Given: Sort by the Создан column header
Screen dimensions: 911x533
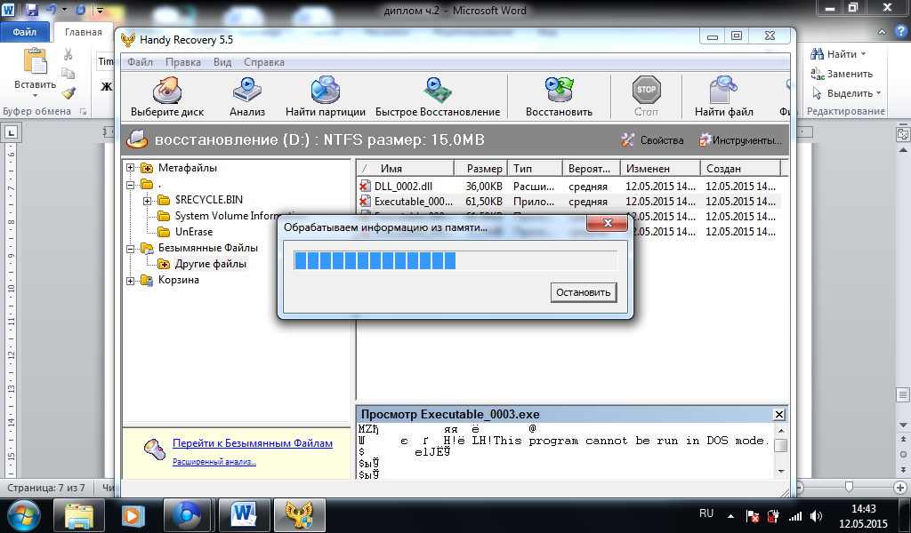Looking at the screenshot, I should pyautogui.click(x=740, y=168).
